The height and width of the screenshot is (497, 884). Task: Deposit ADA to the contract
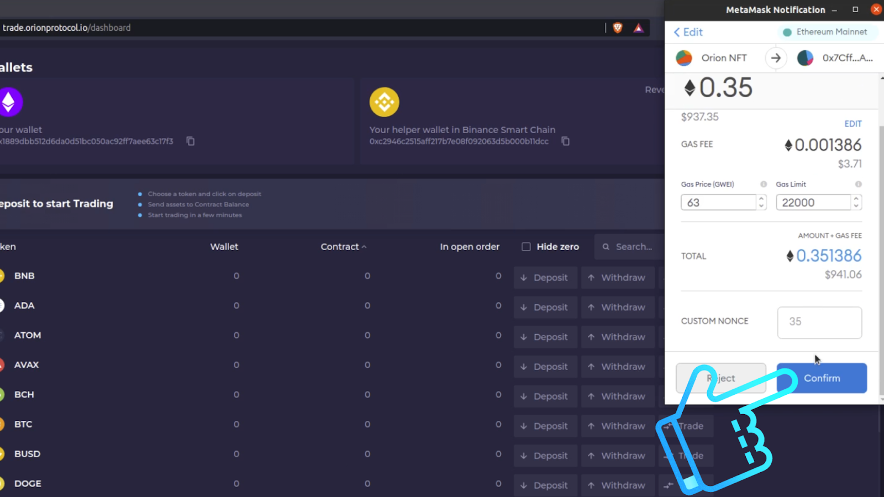545,308
